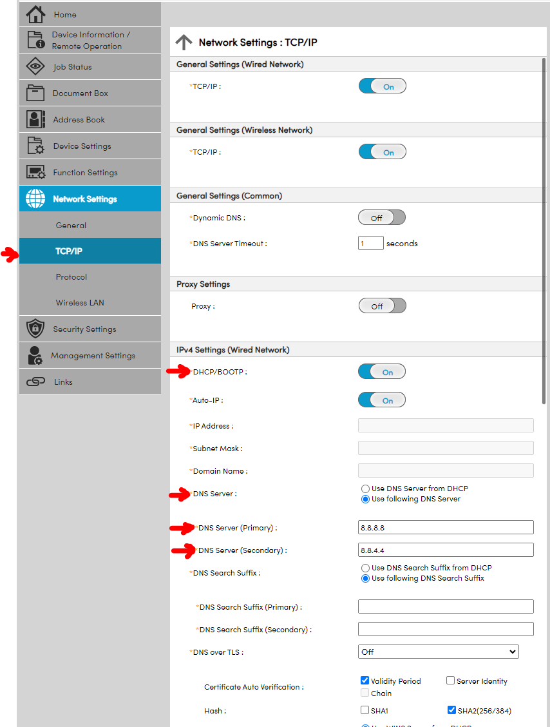
Task: Enable the Dynamic DNS switch
Action: pos(382,217)
